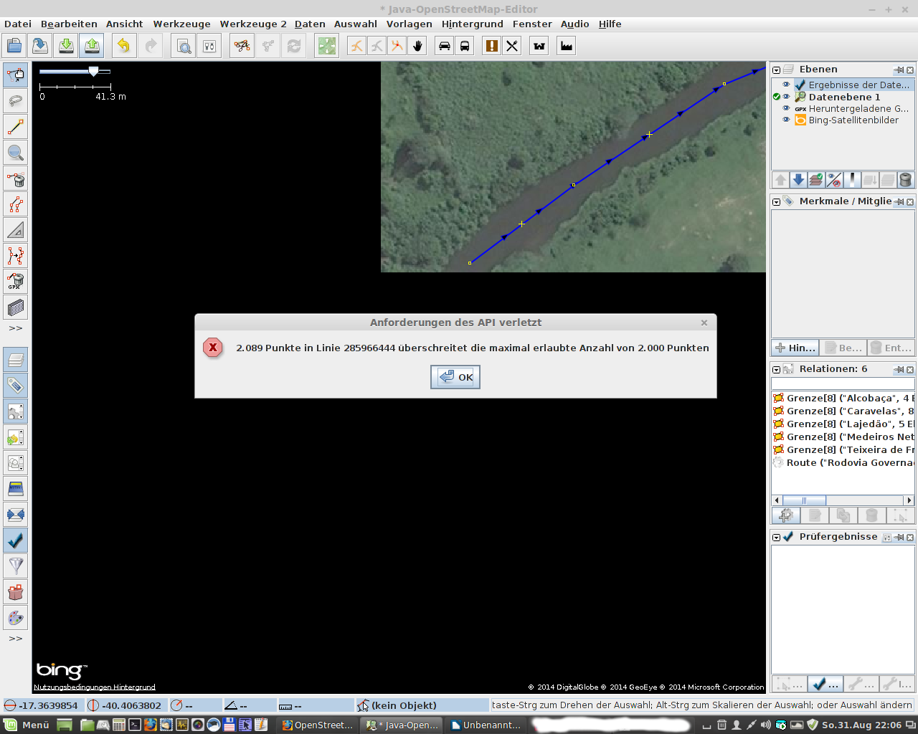Click the undo arrow in toolbar

(x=124, y=46)
